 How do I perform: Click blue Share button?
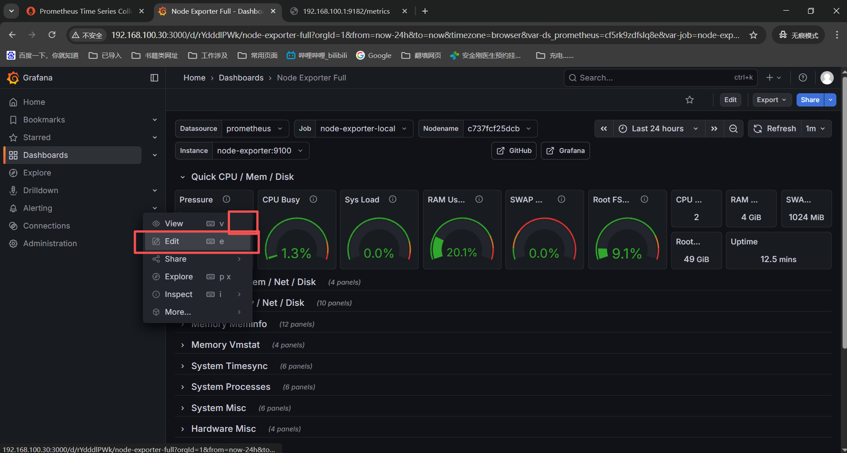click(810, 100)
